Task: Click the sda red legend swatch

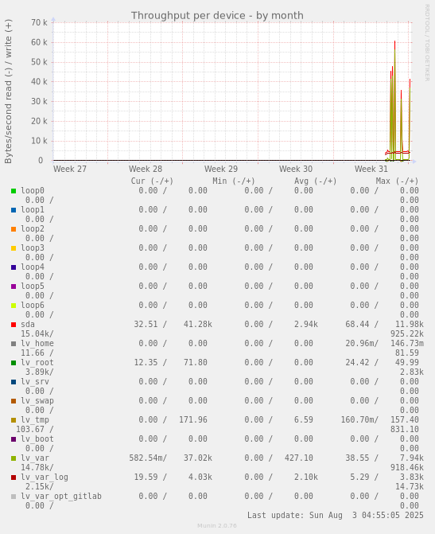Action: coord(14,325)
